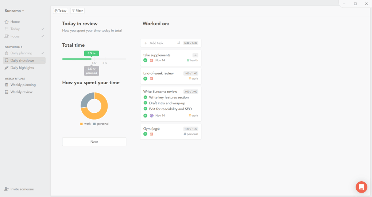The image size is (372, 197).
Task: Open the Sunsama workspace dropdown
Action: (x=15, y=11)
